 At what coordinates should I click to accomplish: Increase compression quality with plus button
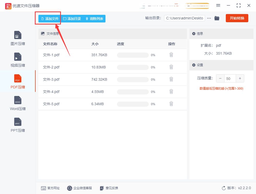click(x=240, y=79)
